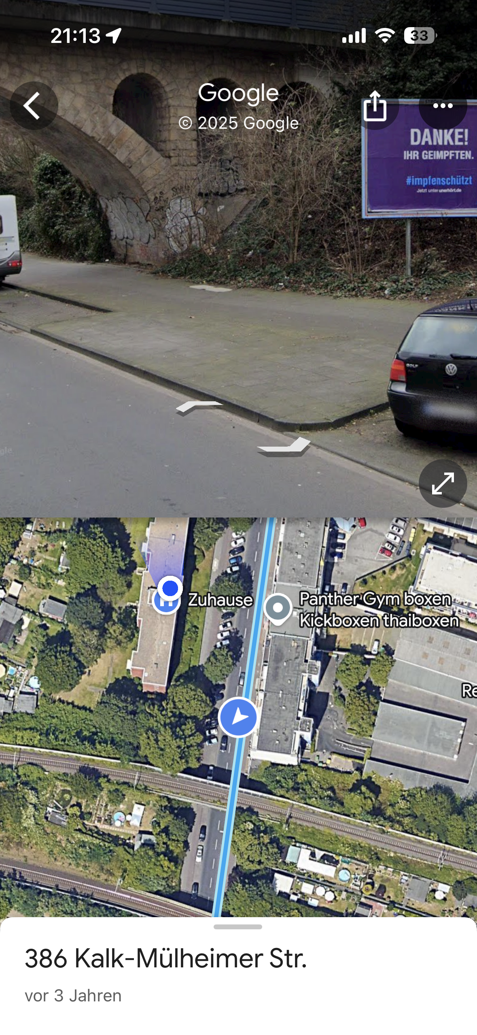The width and height of the screenshot is (477, 1035).
Task: Open the share sheet icon
Action: click(x=375, y=106)
